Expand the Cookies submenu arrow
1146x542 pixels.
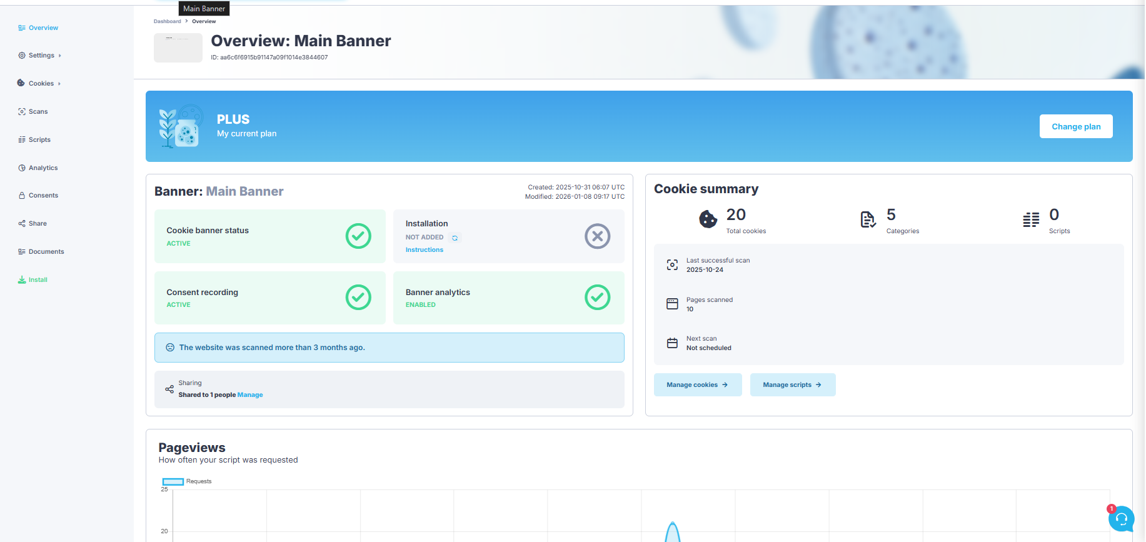point(59,84)
